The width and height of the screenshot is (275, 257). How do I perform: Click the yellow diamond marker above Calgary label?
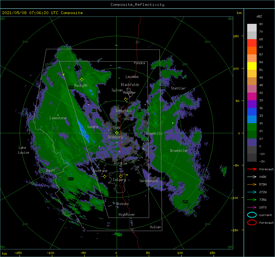point(121,176)
